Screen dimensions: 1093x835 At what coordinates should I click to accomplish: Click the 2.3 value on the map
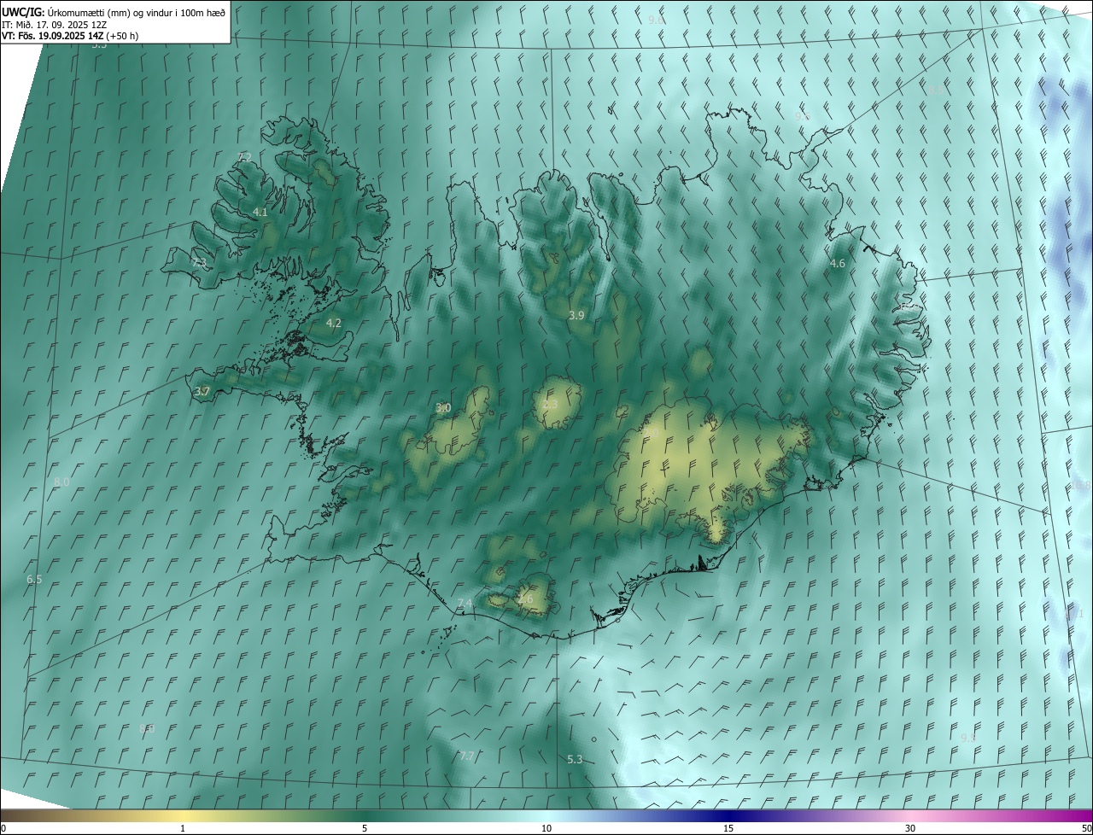pyautogui.click(x=550, y=405)
